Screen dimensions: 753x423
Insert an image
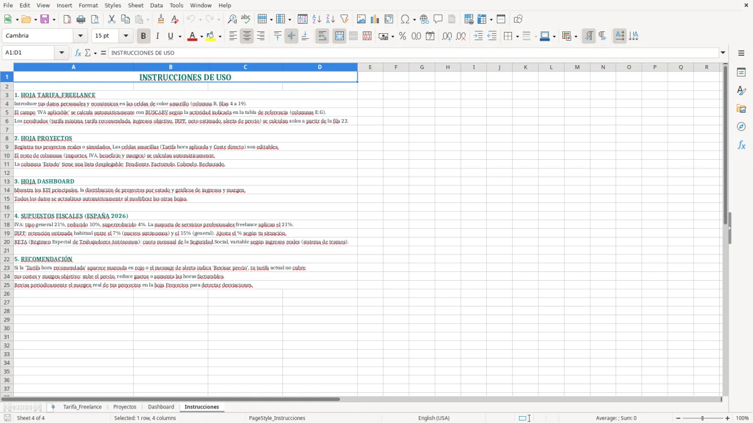click(361, 19)
